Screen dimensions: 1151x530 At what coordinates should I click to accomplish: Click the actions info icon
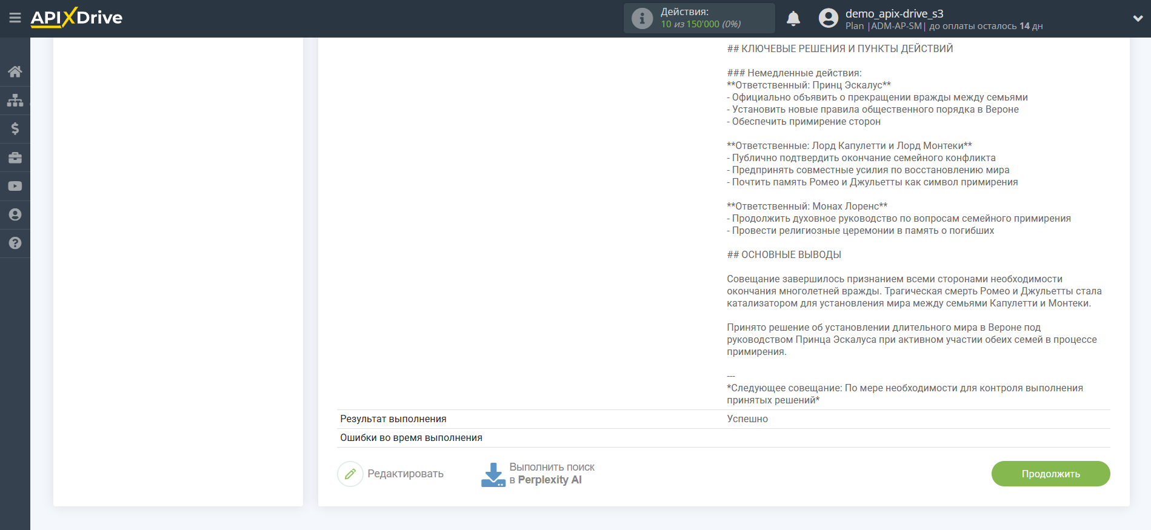point(642,18)
